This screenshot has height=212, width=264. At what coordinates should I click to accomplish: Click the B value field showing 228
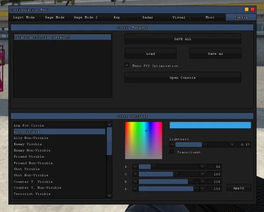click(214, 182)
